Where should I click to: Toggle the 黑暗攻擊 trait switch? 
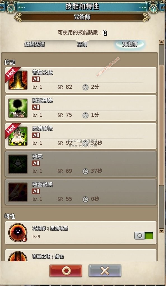(x=144, y=236)
